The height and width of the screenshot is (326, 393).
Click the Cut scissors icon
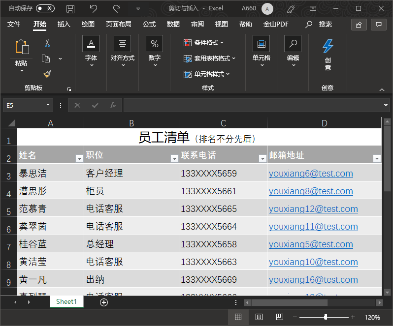[47, 43]
